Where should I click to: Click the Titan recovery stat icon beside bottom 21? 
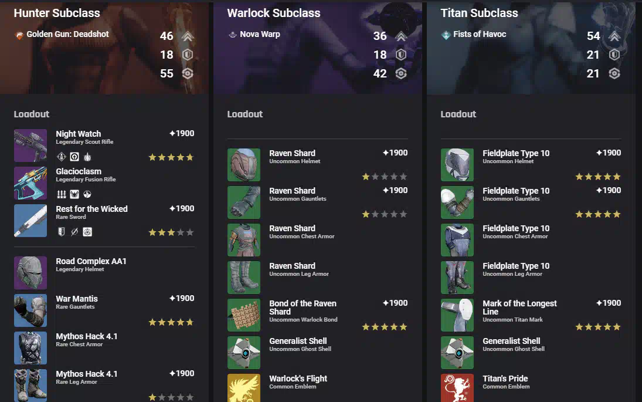pos(614,73)
